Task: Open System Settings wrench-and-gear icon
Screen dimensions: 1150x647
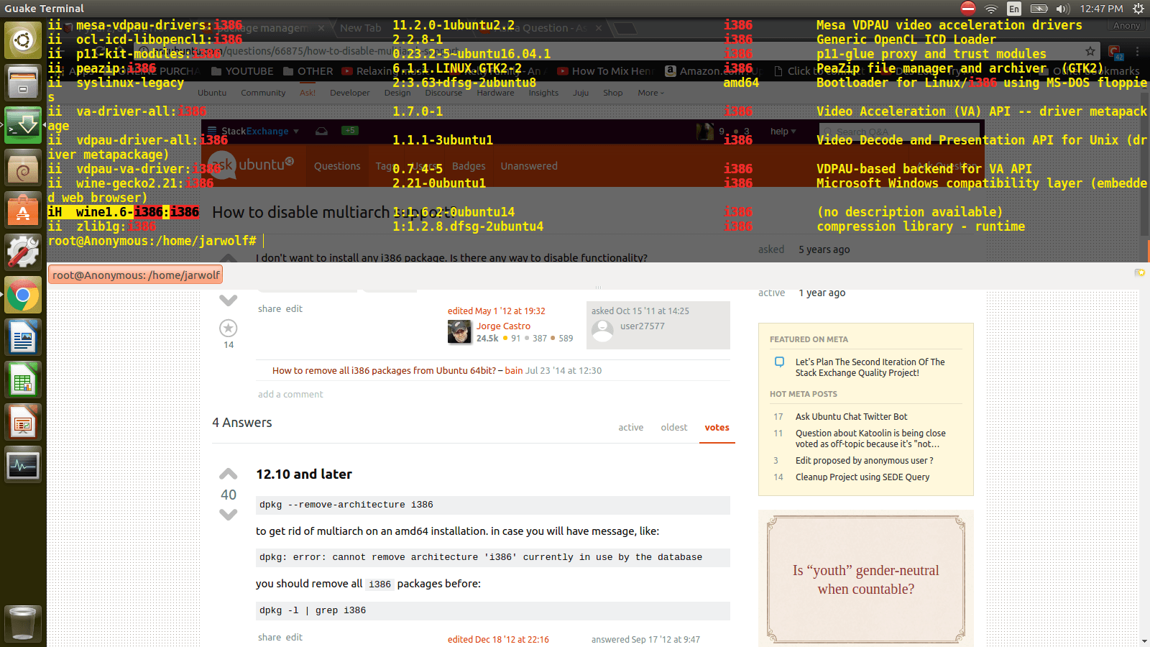Action: 23,252
